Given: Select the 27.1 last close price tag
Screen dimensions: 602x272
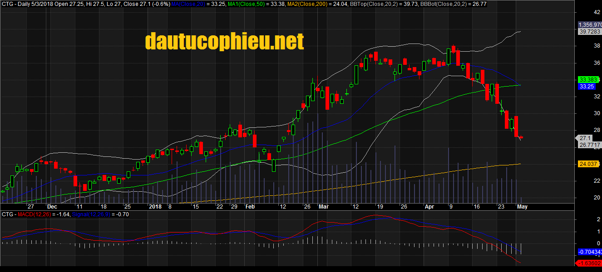Looking at the screenshot, I should (585, 138).
